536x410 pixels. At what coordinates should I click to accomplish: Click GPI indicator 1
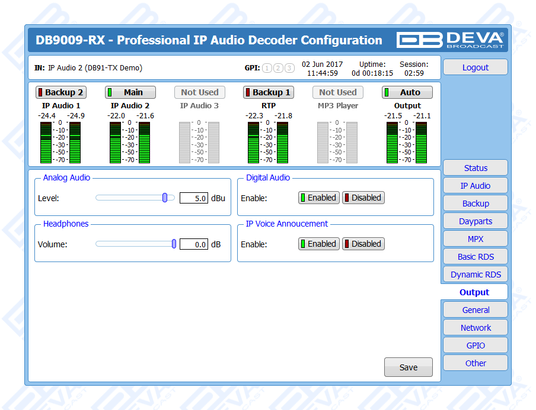[x=267, y=68]
